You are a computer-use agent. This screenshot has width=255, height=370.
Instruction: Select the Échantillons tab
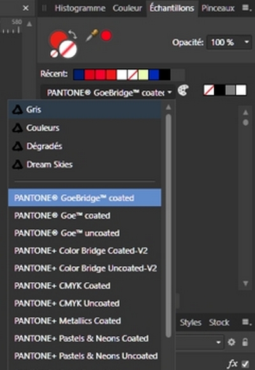tap(172, 8)
